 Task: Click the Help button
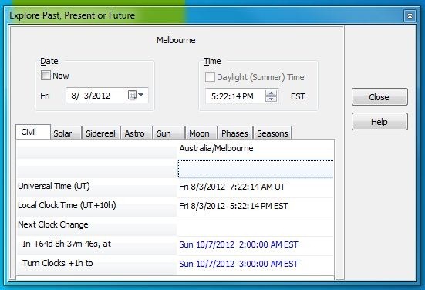[379, 122]
